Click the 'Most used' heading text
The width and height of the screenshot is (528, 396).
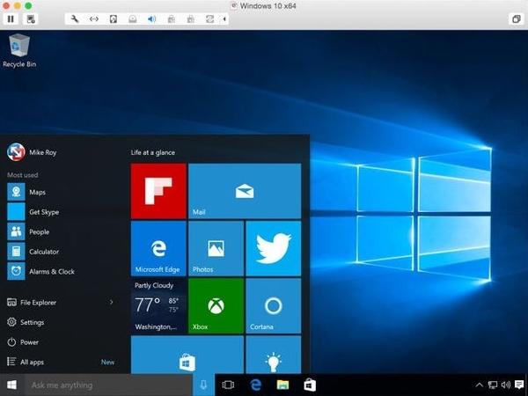(23, 175)
